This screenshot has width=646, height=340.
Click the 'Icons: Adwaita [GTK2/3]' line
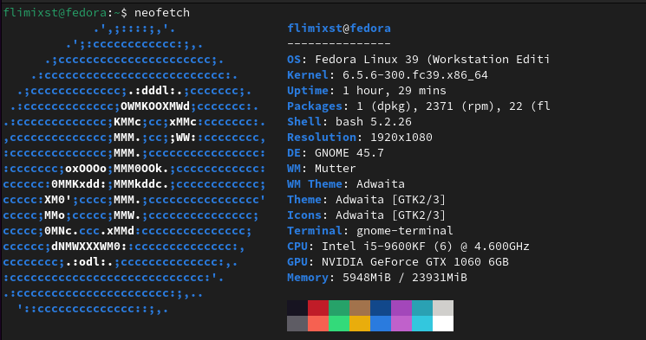click(367, 215)
